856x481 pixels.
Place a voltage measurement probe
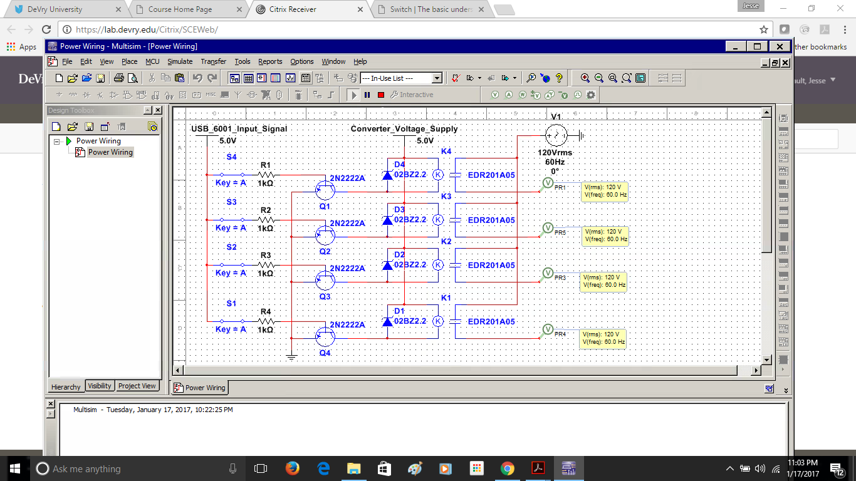[494, 95]
